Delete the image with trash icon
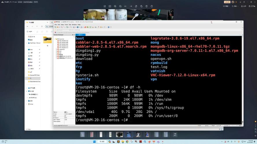 point(147,6)
